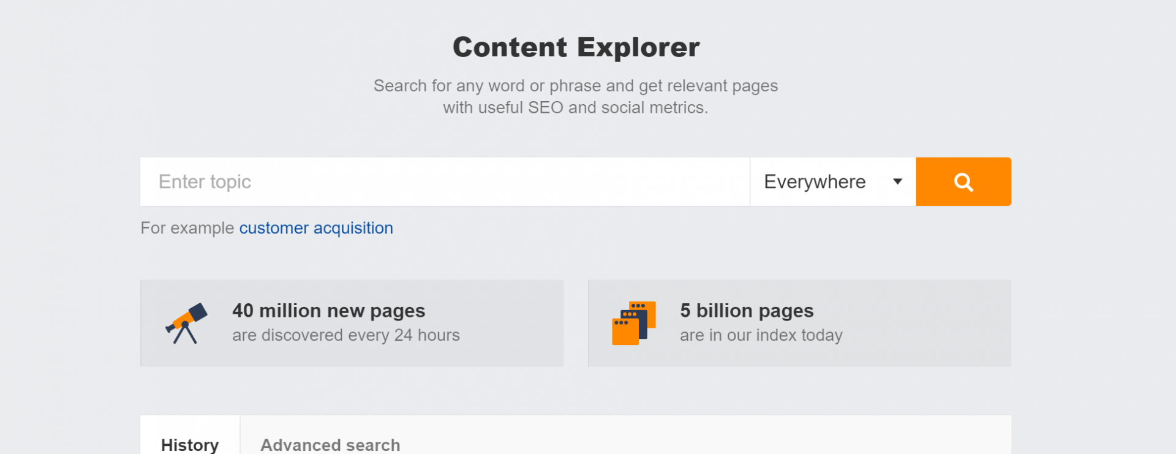Click the orange search magnifier button
Viewport: 1176px width, 454px height.
point(963,181)
